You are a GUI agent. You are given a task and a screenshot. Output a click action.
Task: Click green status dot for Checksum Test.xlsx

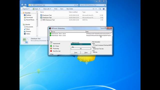[x=50, y=35]
